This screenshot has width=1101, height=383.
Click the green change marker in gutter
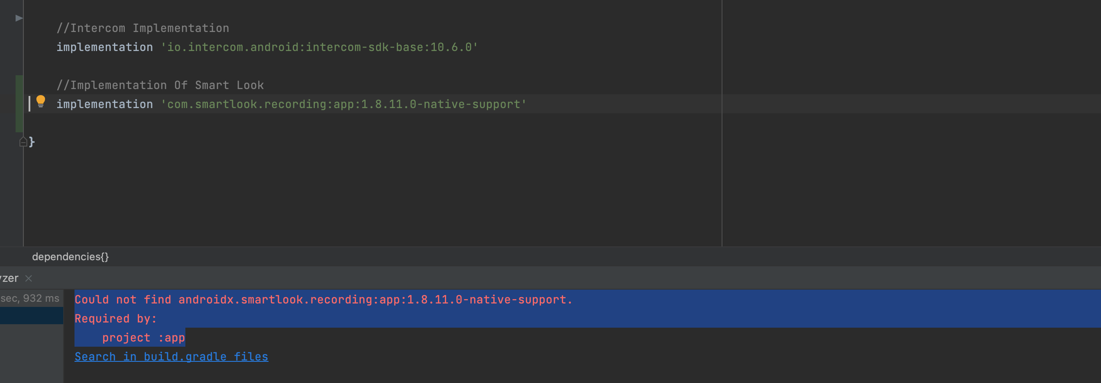(x=19, y=104)
